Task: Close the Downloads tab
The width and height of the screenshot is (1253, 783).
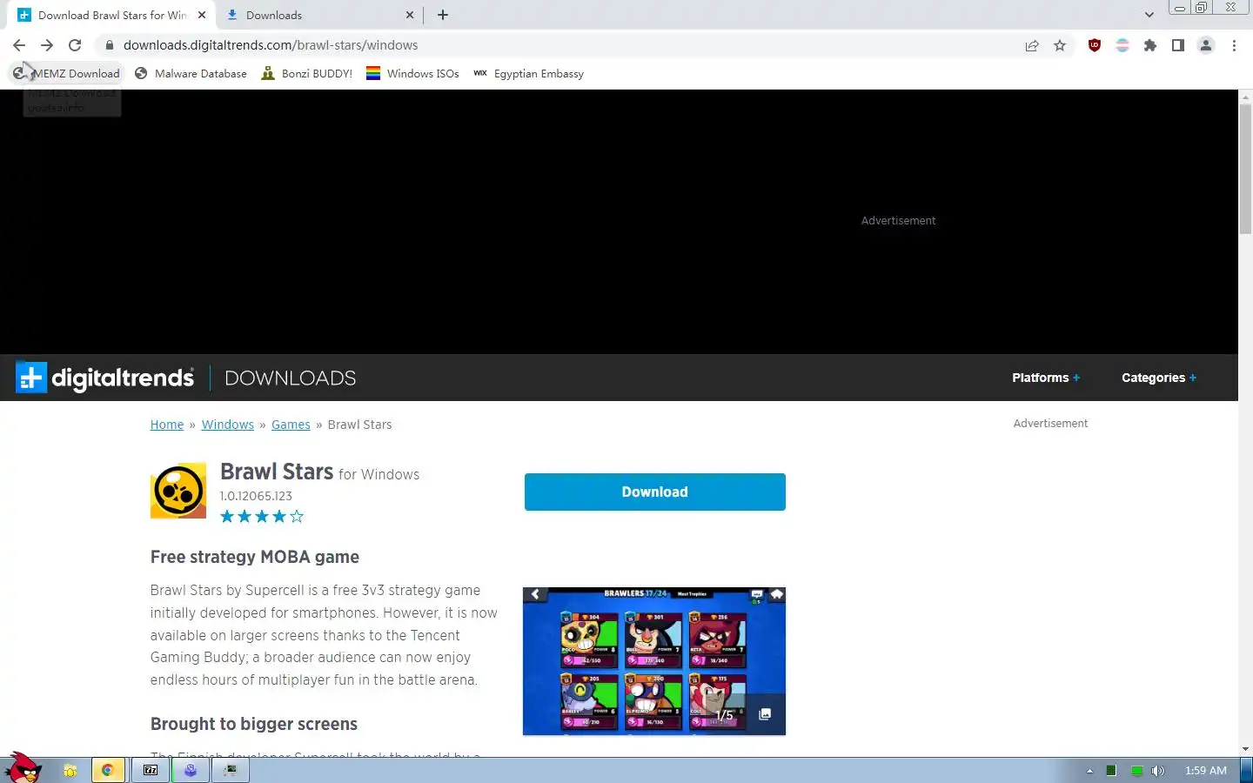Action: click(x=410, y=15)
